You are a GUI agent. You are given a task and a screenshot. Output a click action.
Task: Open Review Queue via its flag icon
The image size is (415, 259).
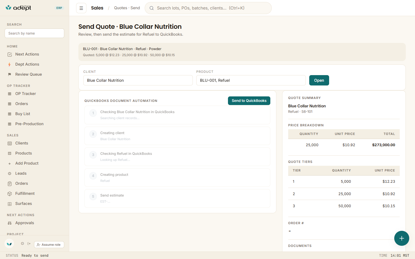click(10, 75)
